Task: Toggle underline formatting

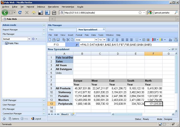Action: click(117, 40)
